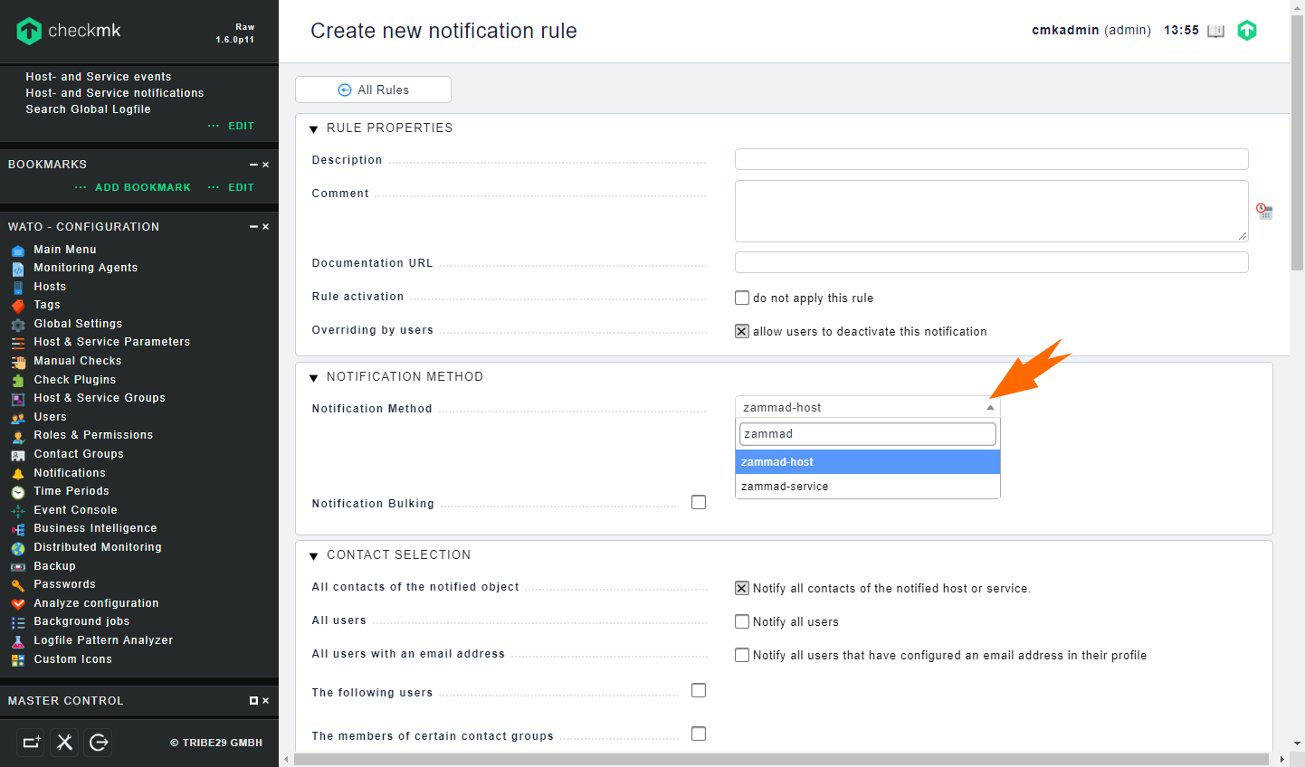Click the Tags icon
Image resolution: width=1305 pixels, height=767 pixels.
[x=18, y=306]
